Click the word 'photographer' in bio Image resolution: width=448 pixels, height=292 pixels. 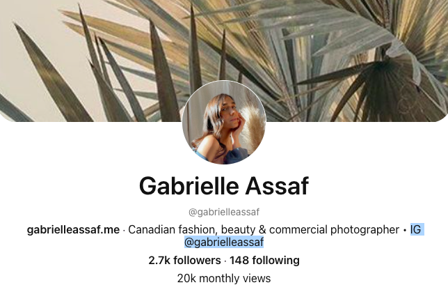[365, 230]
